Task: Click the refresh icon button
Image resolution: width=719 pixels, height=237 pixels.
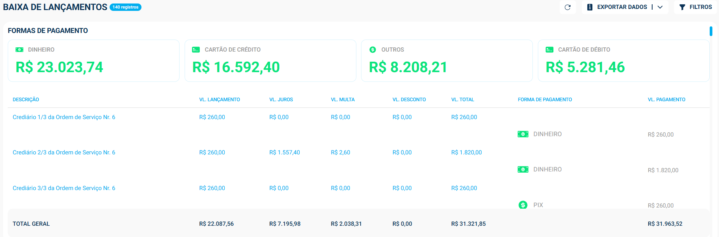Action: (x=567, y=7)
